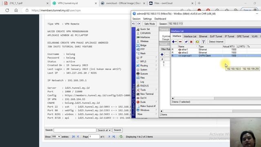
Task: Click red minus remove interface button
Action: pyautogui.click(x=180, y=42)
